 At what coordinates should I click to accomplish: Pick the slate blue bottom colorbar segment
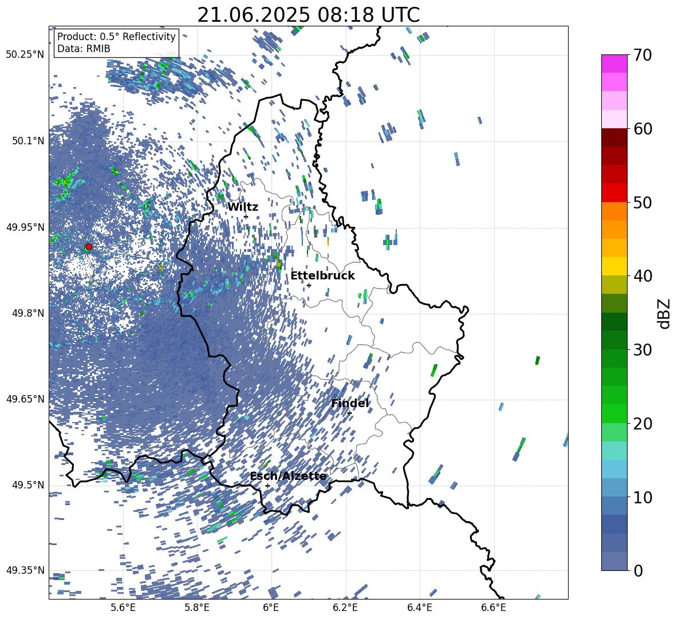614,561
